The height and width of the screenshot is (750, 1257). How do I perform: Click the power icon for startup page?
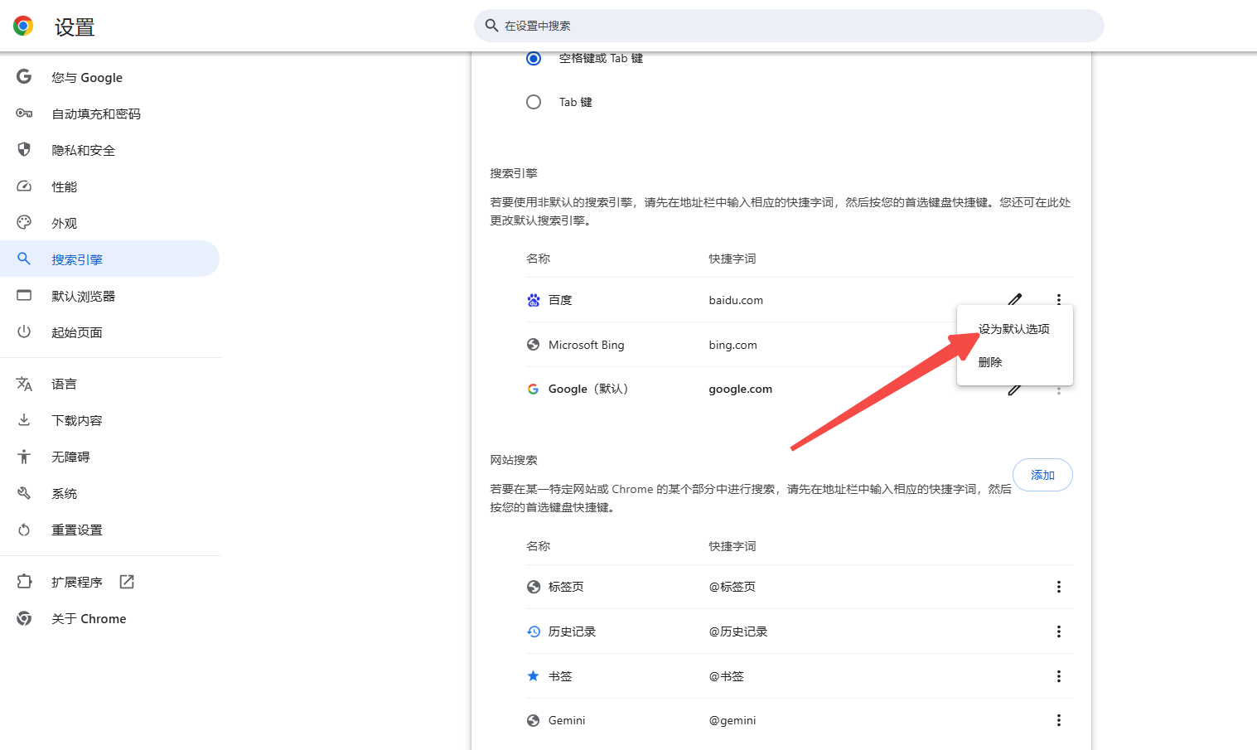(x=24, y=331)
